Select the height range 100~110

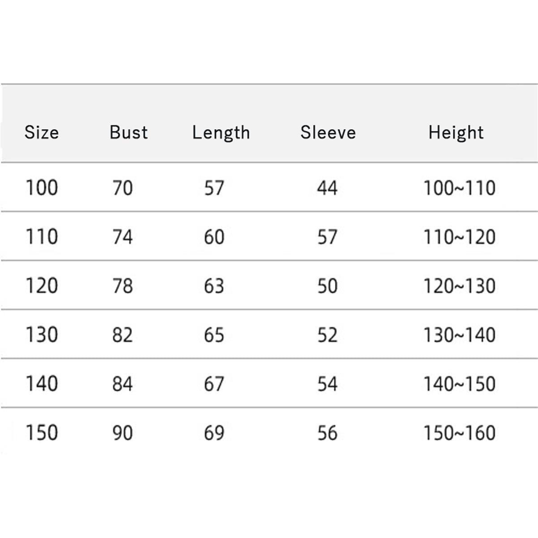(460, 187)
